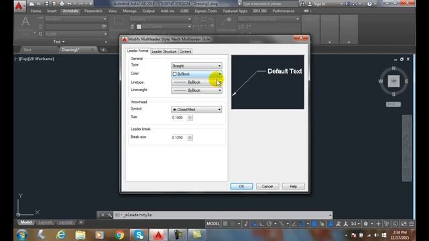Click the arrowhead Size spinner arrows
429x241 pixels.
190,118
